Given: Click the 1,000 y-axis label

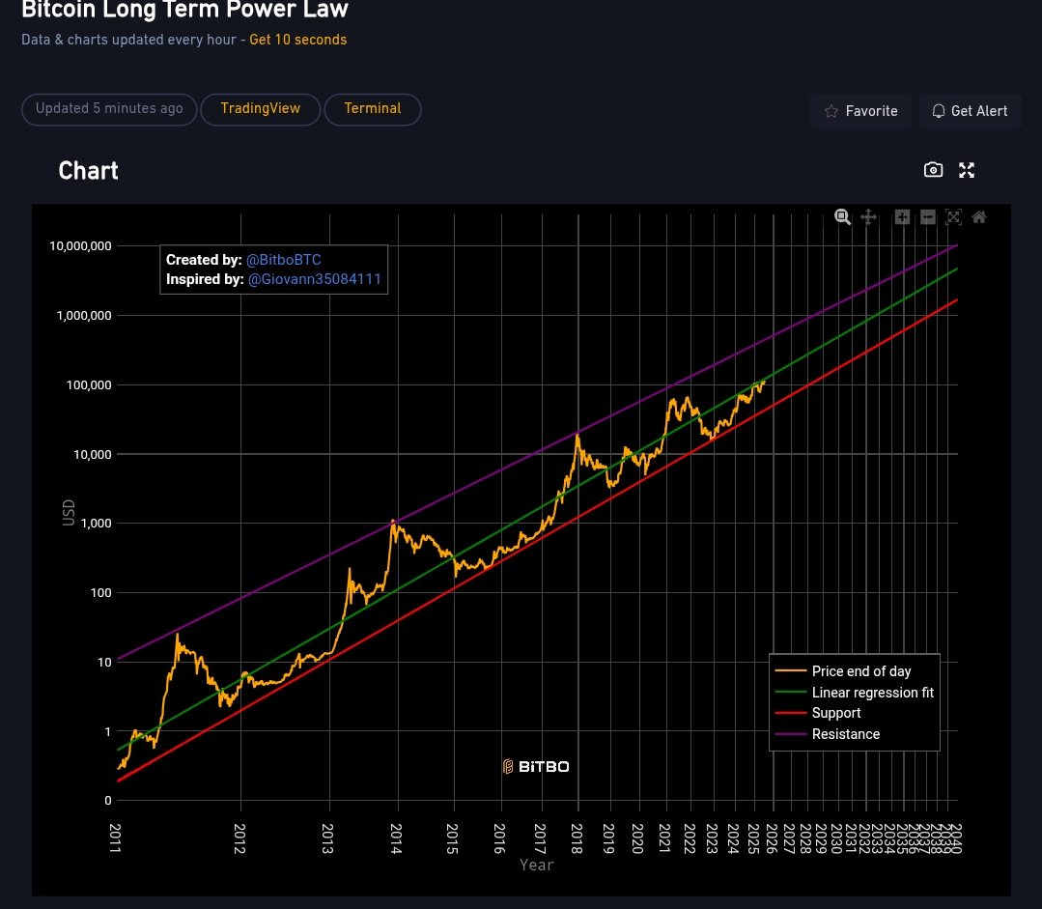Looking at the screenshot, I should coord(97,524).
